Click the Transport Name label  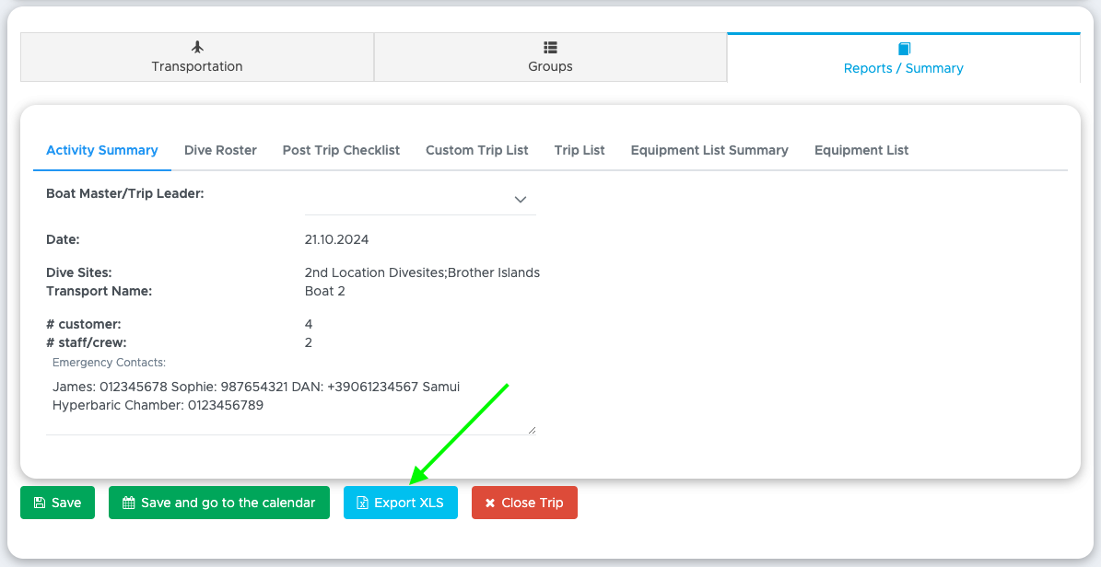click(99, 291)
